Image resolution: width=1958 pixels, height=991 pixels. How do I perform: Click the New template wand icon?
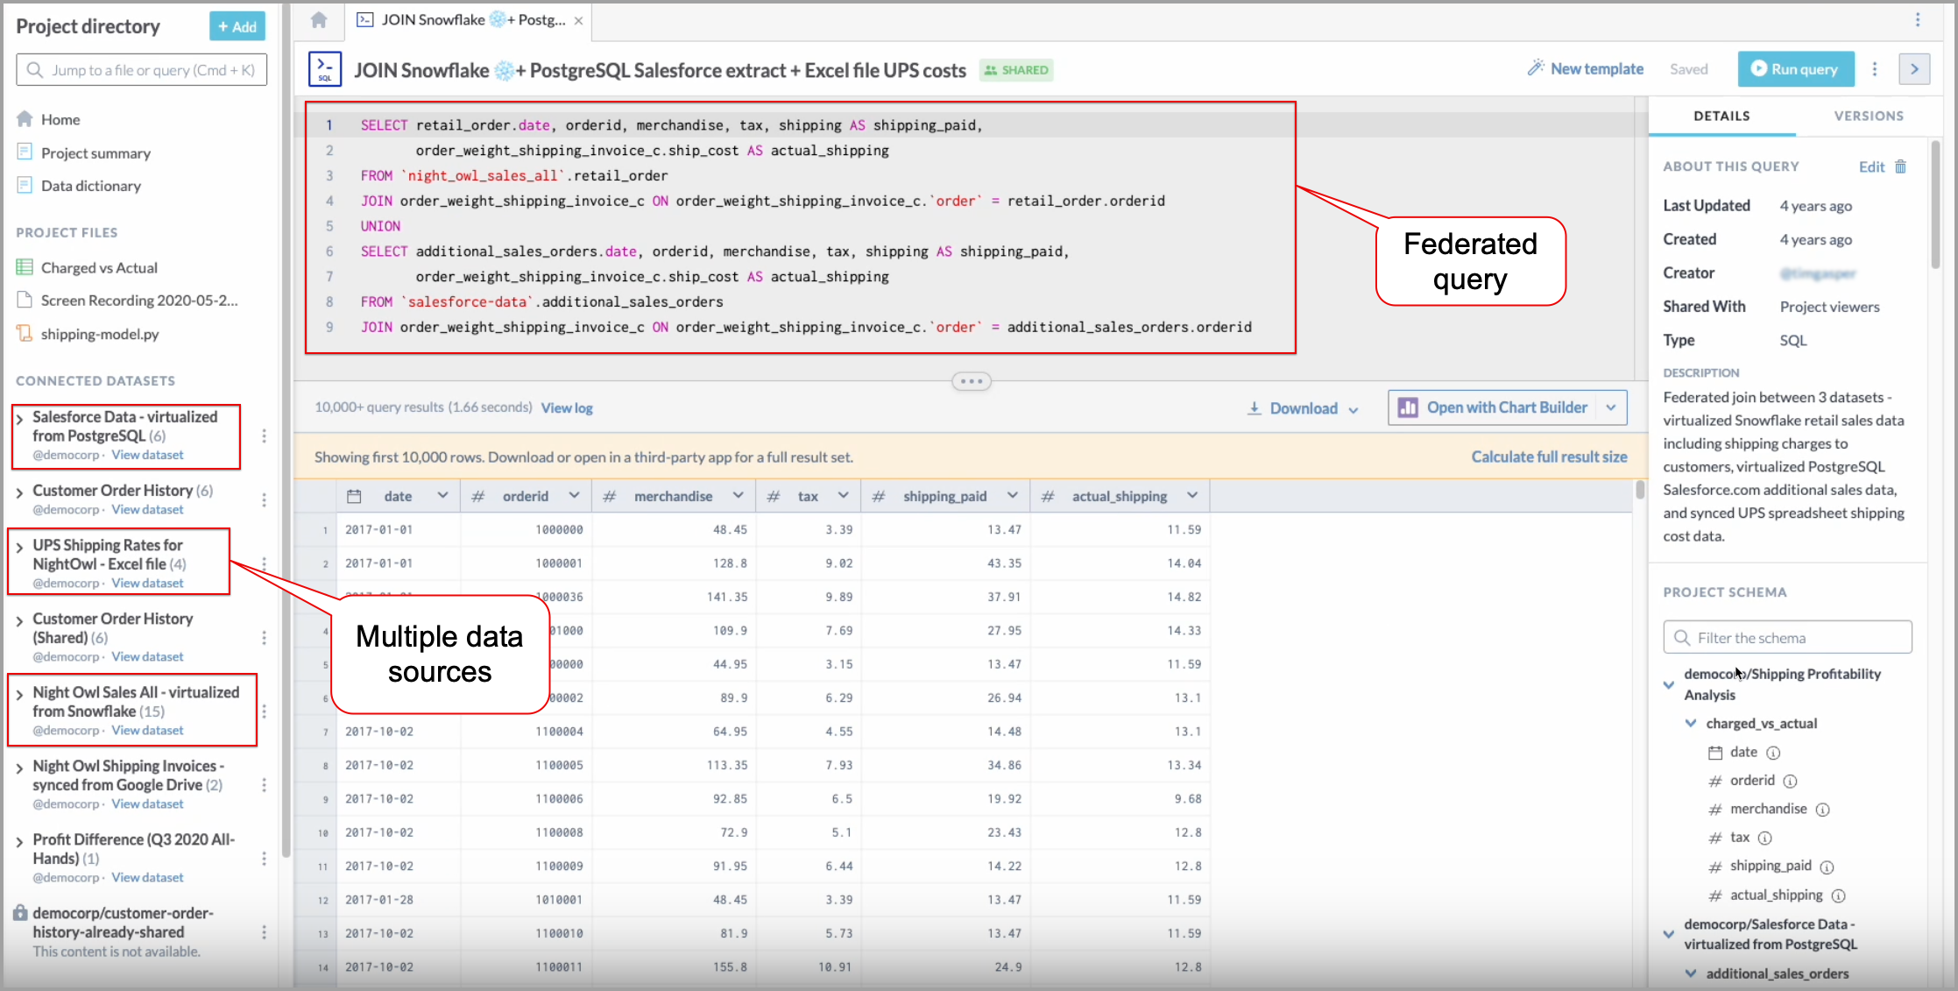(1535, 68)
